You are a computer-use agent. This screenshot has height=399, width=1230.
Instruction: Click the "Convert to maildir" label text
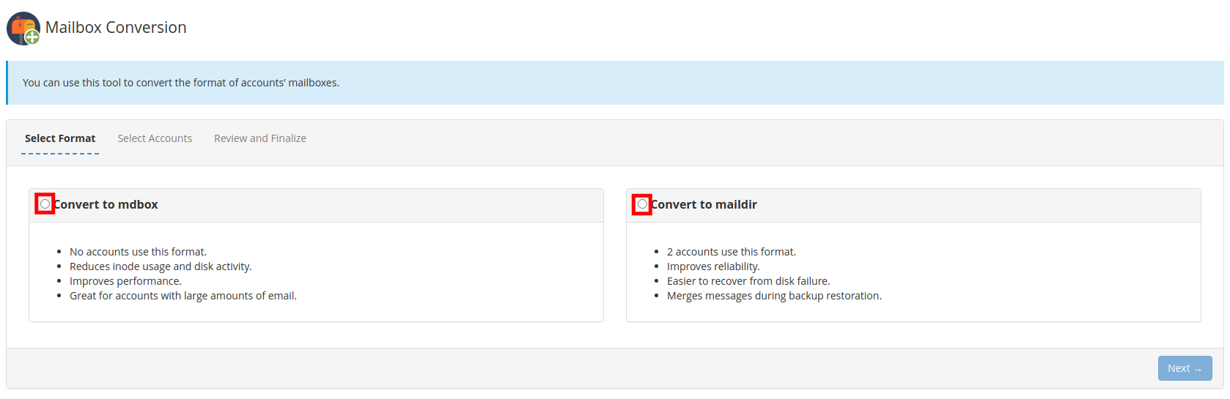point(705,205)
